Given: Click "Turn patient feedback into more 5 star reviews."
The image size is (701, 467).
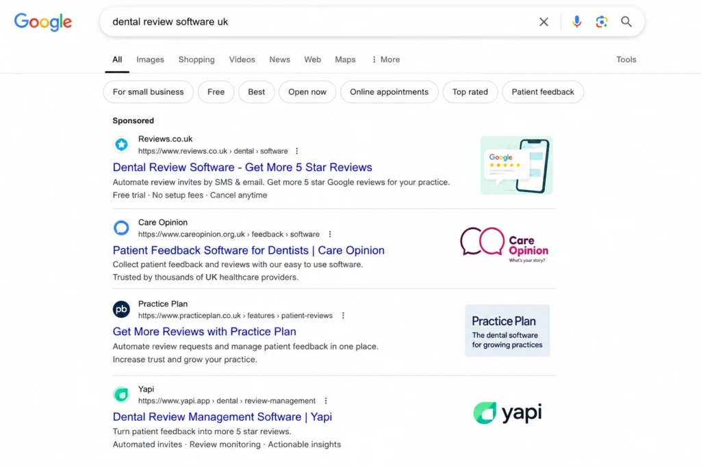Looking at the screenshot, I should (202, 431).
